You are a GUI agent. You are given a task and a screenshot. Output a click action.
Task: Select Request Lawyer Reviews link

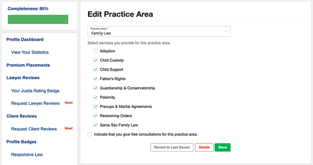pyautogui.click(x=35, y=103)
